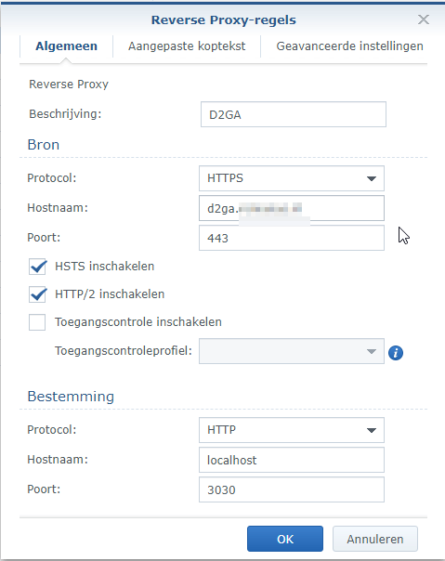Click the Bestemming Hostnaam field with localhost
The width and height of the screenshot is (445, 561).
tap(292, 460)
